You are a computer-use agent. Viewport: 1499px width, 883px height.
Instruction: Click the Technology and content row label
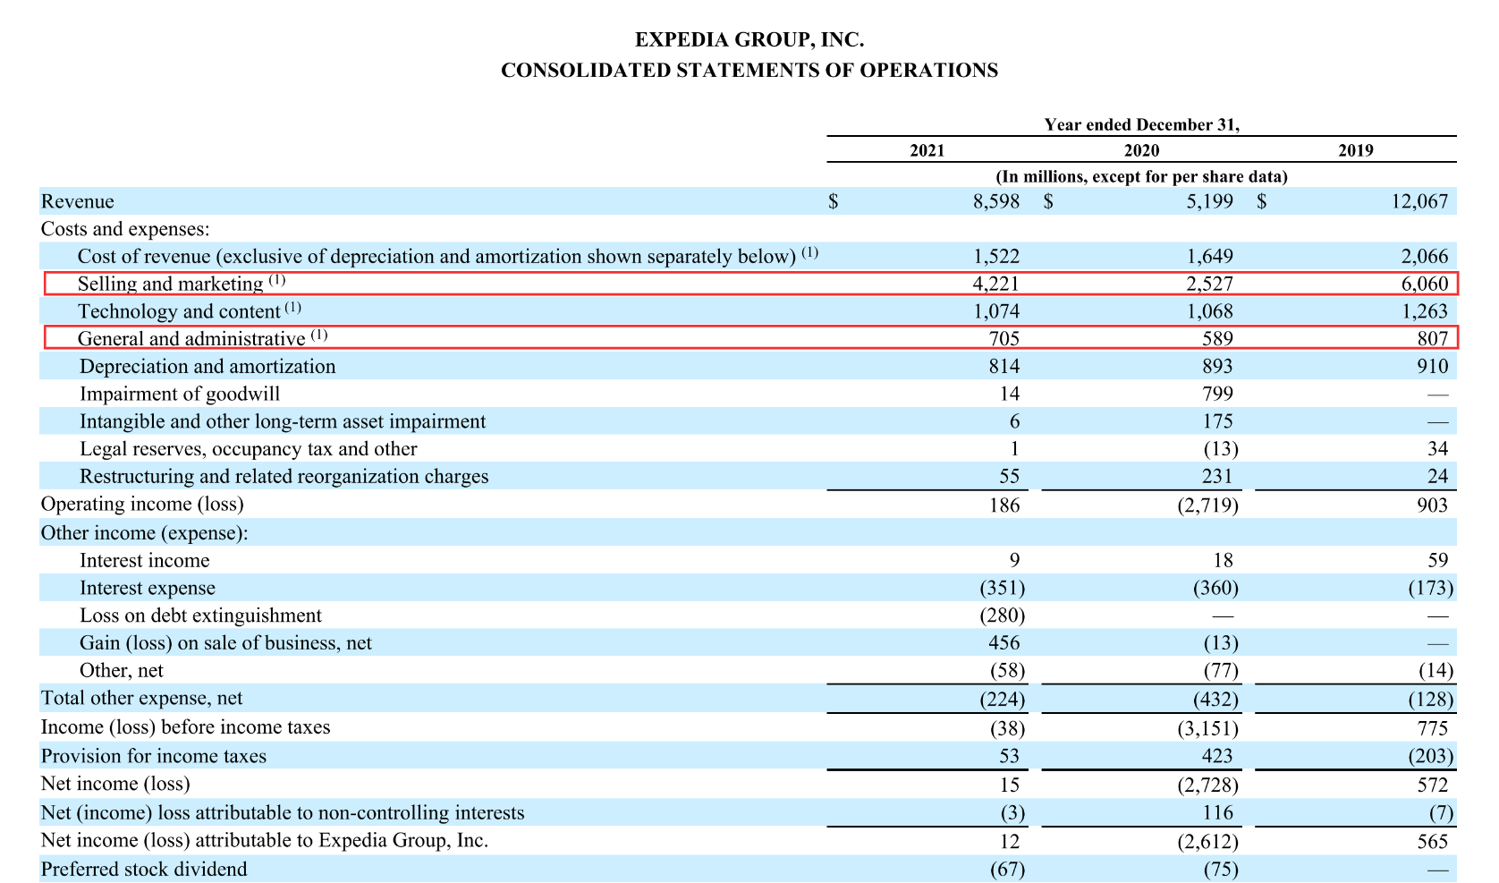click(179, 311)
